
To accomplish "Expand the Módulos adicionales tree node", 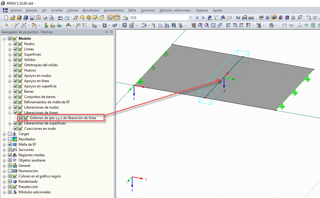I will [4, 192].
